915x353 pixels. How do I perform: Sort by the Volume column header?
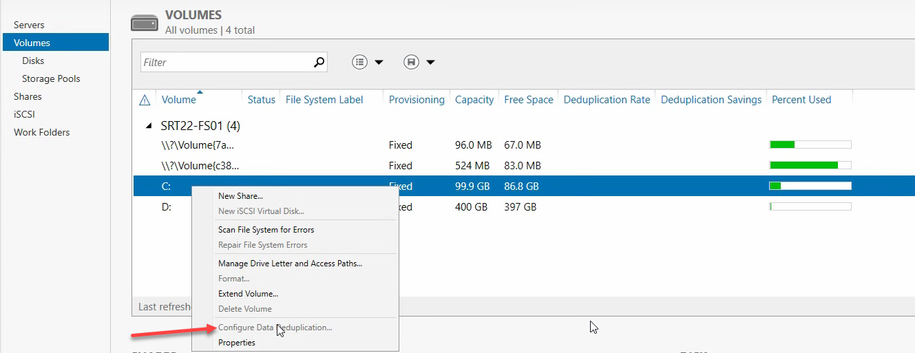(179, 100)
